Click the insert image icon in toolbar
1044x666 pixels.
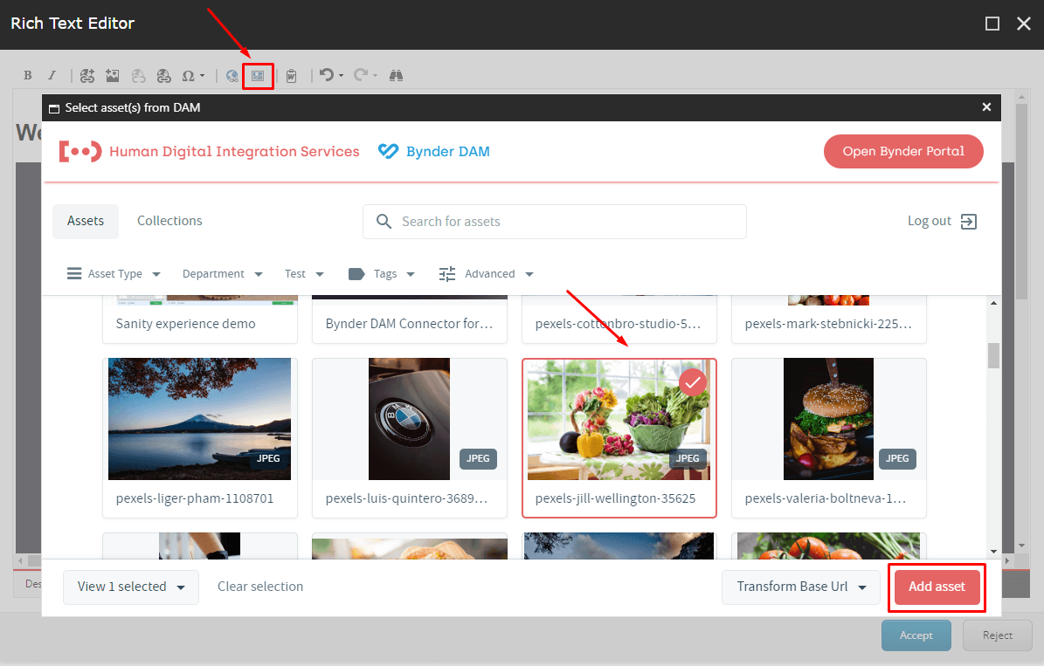click(x=112, y=76)
